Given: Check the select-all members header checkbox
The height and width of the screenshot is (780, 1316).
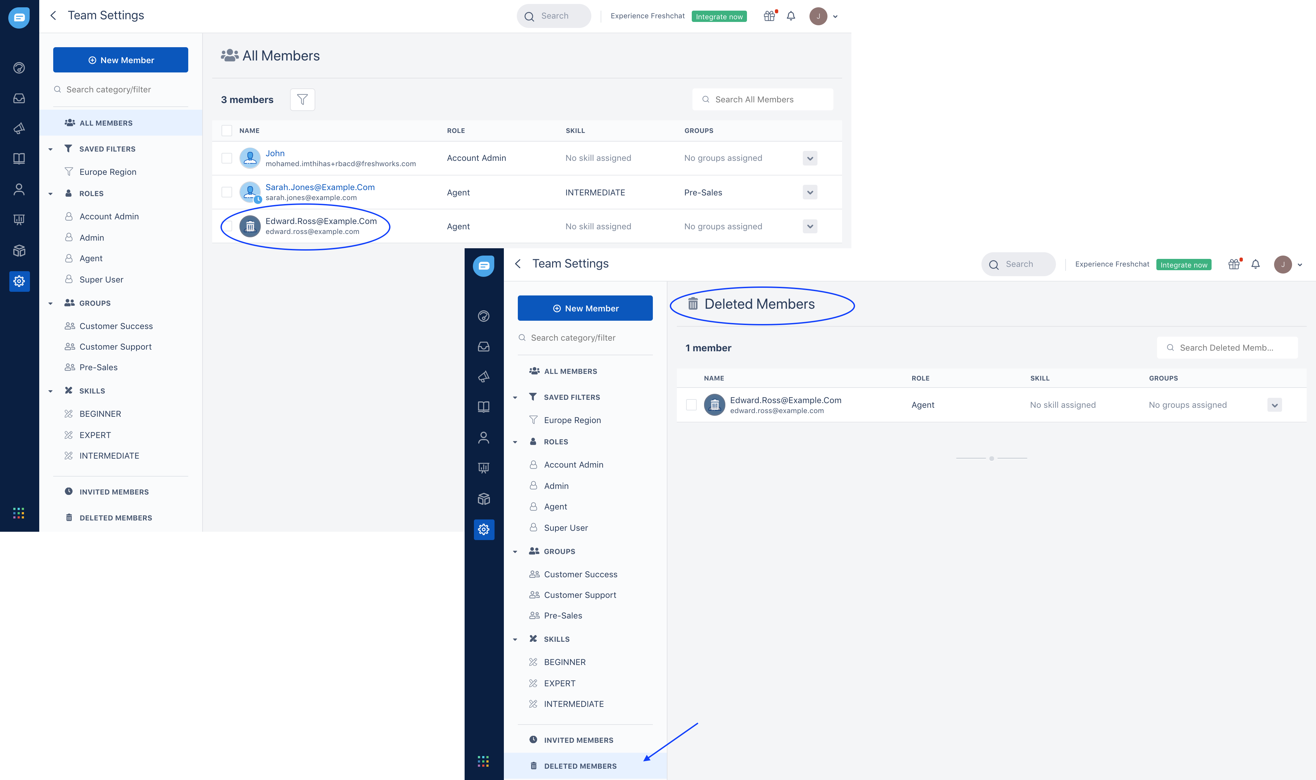Looking at the screenshot, I should coord(227,130).
